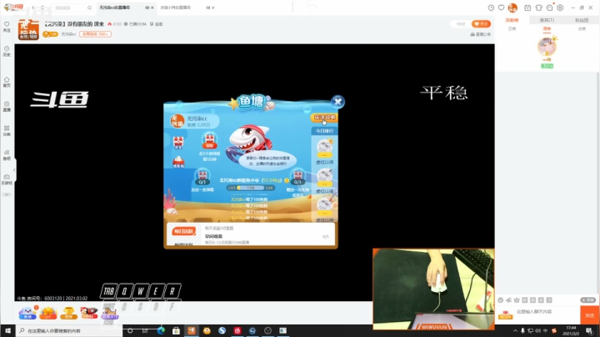Open first ranked empty seat in 今日排行
The height and width of the screenshot is (337, 600).
324,148
